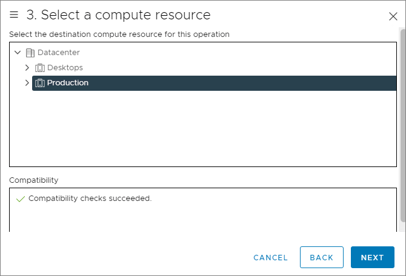Click the Production cluster icon
This screenshot has width=406, height=276.
pyautogui.click(x=40, y=83)
